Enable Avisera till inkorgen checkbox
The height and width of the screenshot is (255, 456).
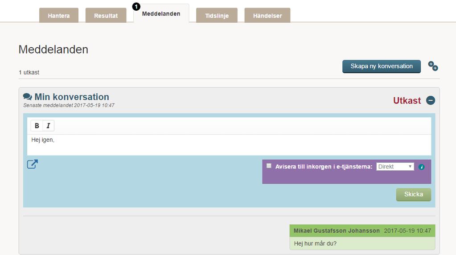(x=269, y=166)
